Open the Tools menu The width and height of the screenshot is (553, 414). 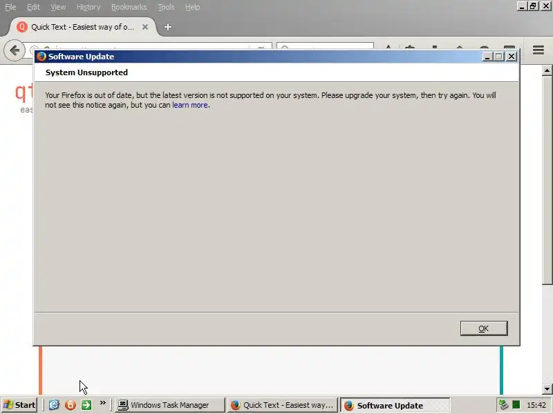click(166, 7)
